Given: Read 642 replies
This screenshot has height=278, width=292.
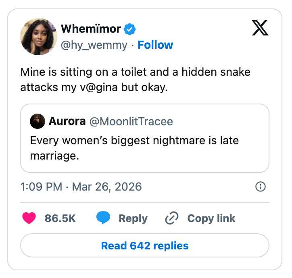Looking at the screenshot, I should 145,245.
